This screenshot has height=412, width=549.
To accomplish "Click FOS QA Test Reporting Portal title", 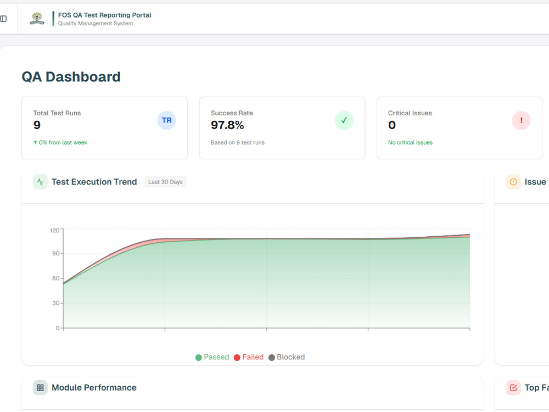I will click(x=105, y=15).
